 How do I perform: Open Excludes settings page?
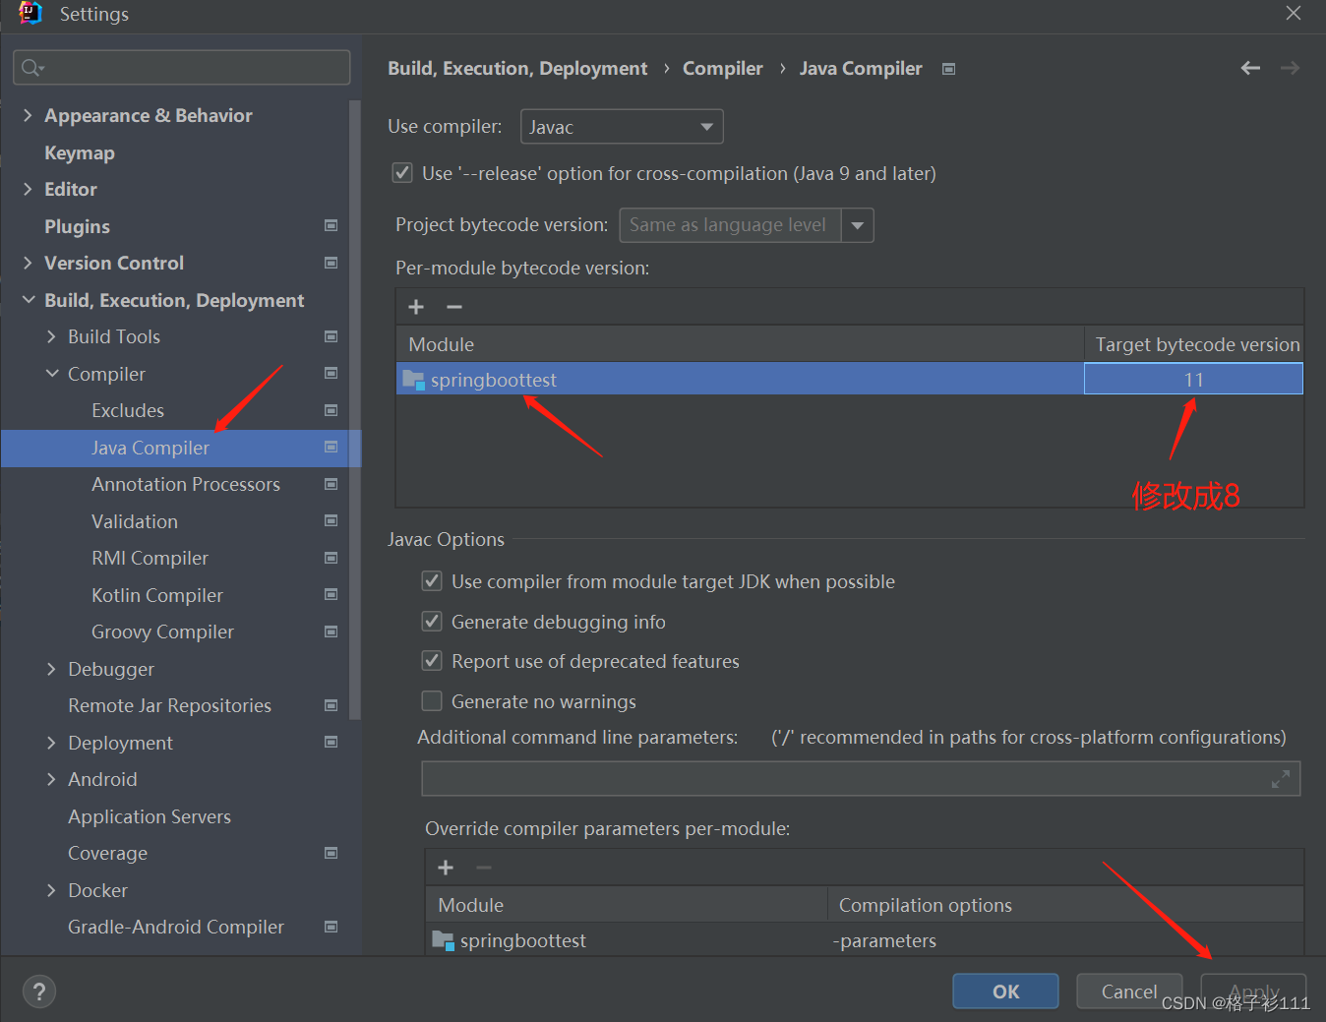[x=128, y=410]
